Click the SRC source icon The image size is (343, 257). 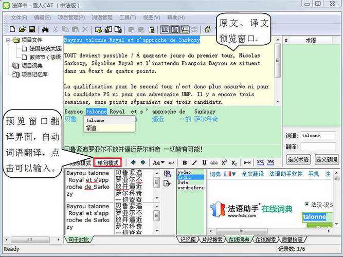(260, 162)
